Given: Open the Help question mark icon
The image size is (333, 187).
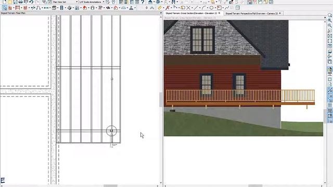Looking at the screenshot, I should 143,2.
